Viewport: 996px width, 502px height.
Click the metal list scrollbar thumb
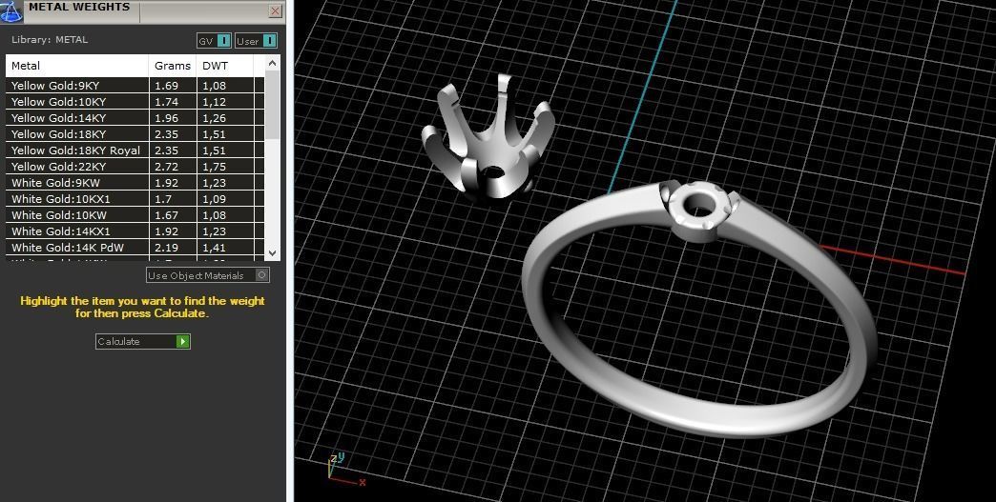coord(273,105)
